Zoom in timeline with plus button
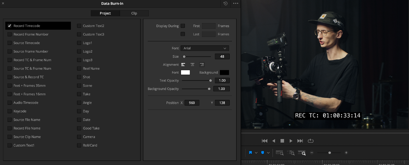The image size is (409, 165). (346, 153)
